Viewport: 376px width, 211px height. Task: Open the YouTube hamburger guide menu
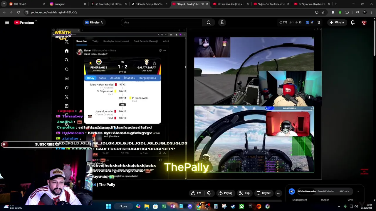pyautogui.click(x=7, y=23)
